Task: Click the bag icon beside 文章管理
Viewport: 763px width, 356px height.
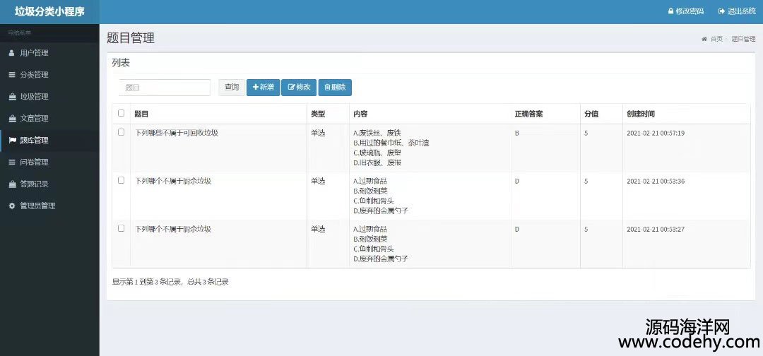Action: click(12, 118)
